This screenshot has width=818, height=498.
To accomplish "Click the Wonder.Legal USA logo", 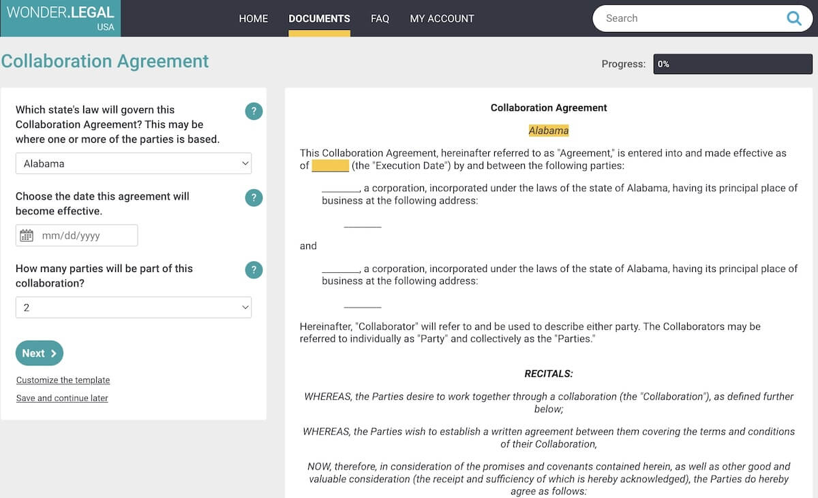I will click(60, 18).
